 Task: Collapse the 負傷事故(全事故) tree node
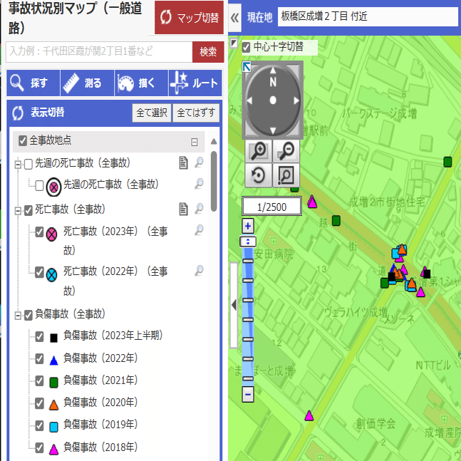(18, 316)
